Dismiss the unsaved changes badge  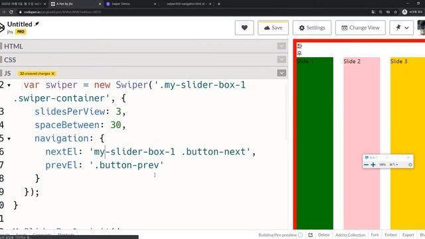pyautogui.click(x=53, y=74)
